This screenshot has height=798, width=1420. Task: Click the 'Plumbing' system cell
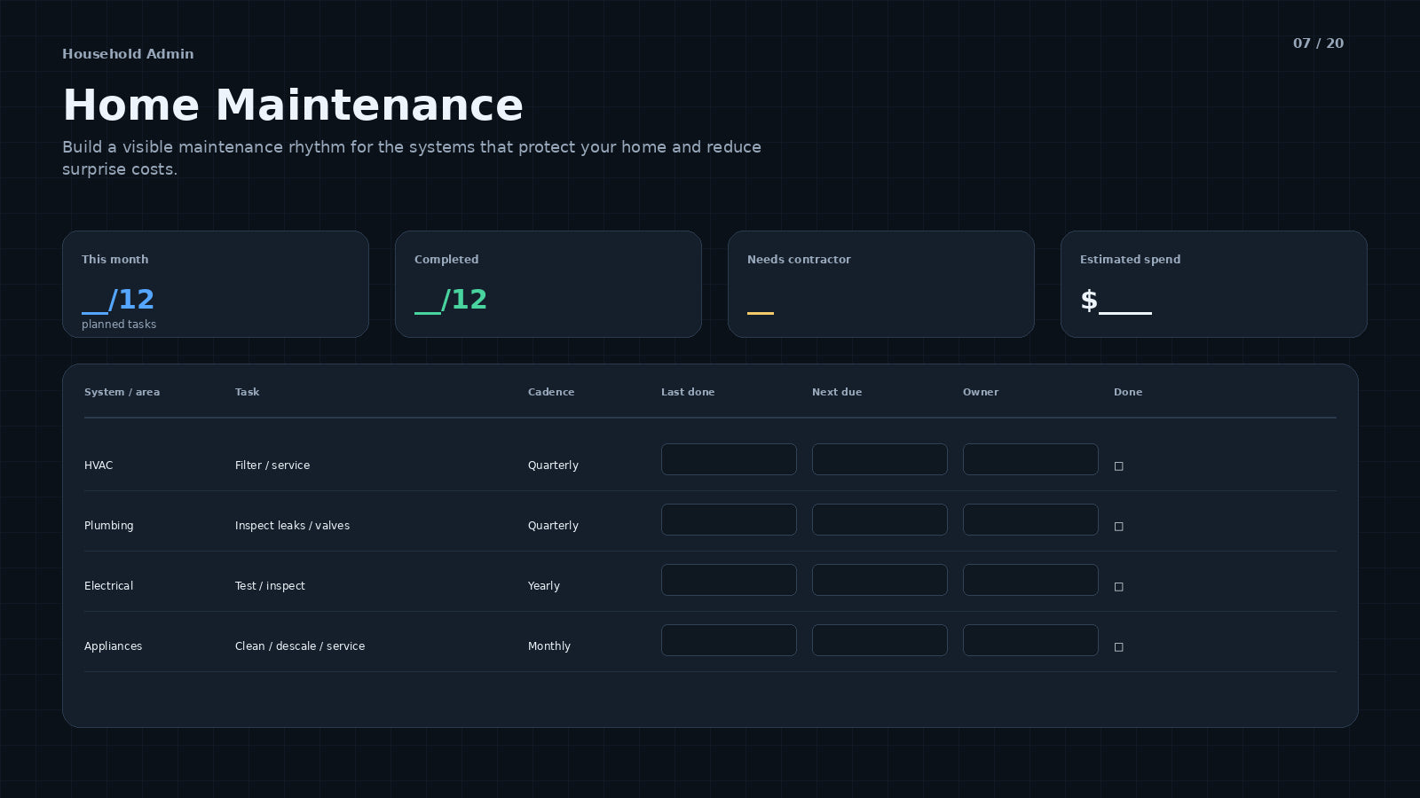coord(108,526)
